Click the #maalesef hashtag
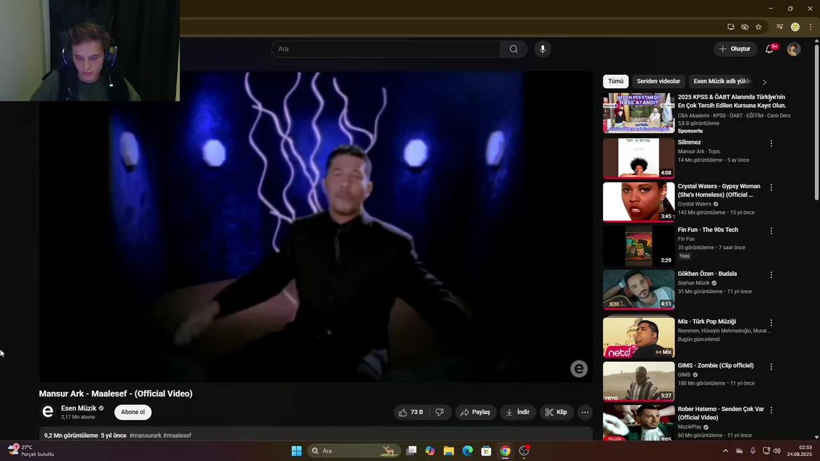 [x=177, y=435]
